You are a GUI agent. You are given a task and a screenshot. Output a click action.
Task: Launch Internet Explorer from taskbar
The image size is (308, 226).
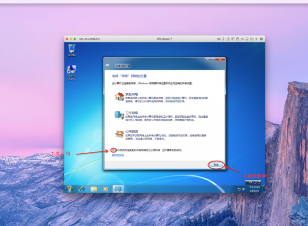pos(81,189)
